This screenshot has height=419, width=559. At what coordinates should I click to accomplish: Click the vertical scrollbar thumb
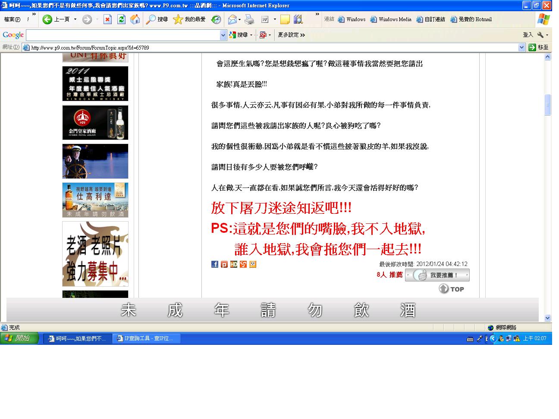coord(548,105)
